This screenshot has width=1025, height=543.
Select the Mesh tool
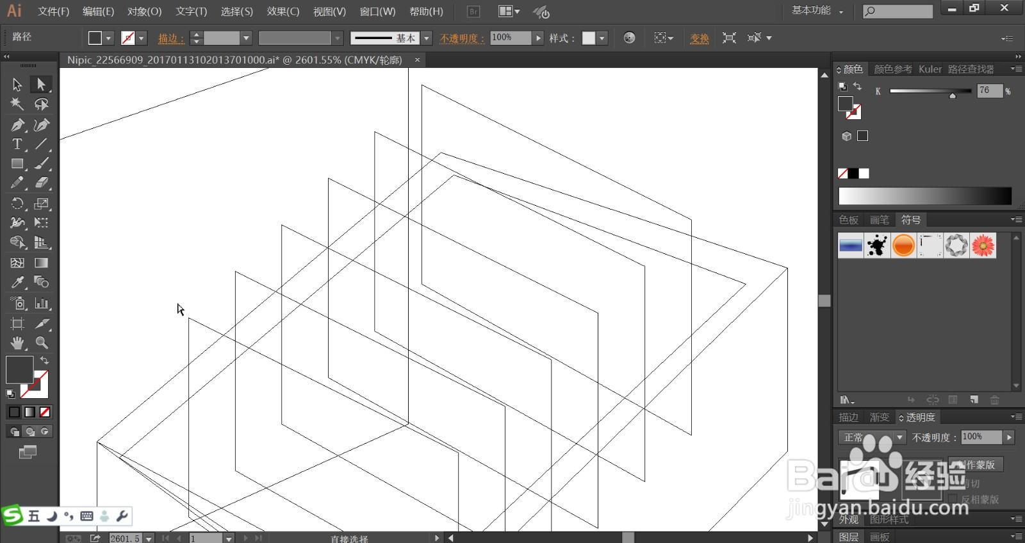[17, 263]
